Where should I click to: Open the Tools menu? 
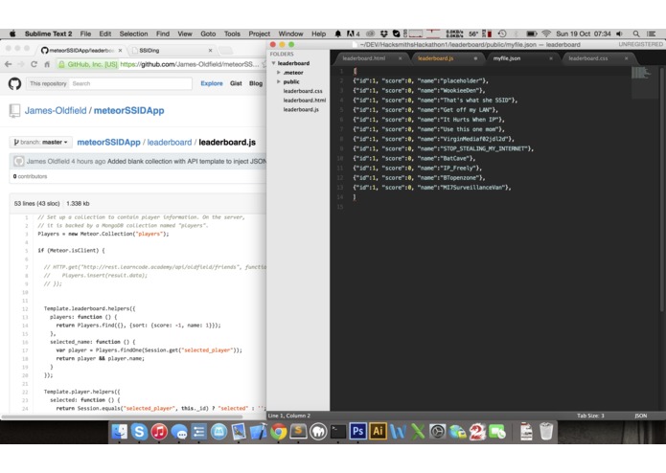(232, 34)
